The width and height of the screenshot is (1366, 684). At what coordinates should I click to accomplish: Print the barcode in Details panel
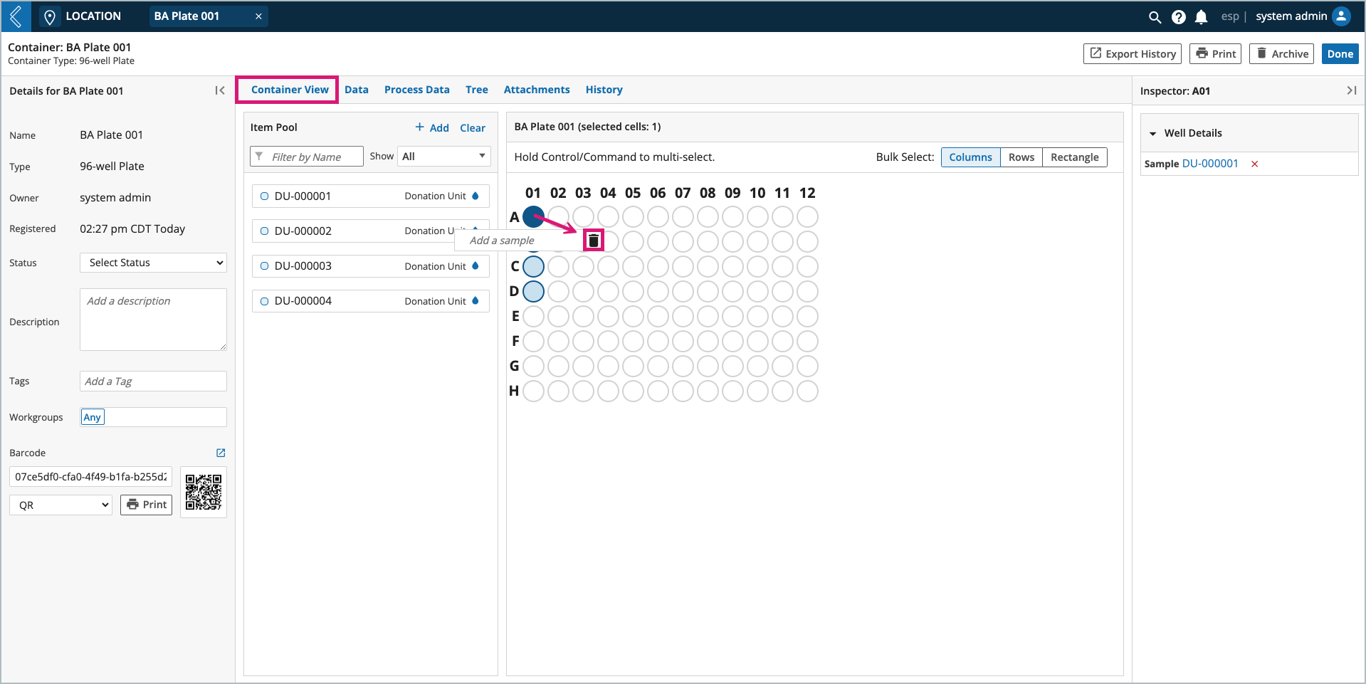click(147, 505)
